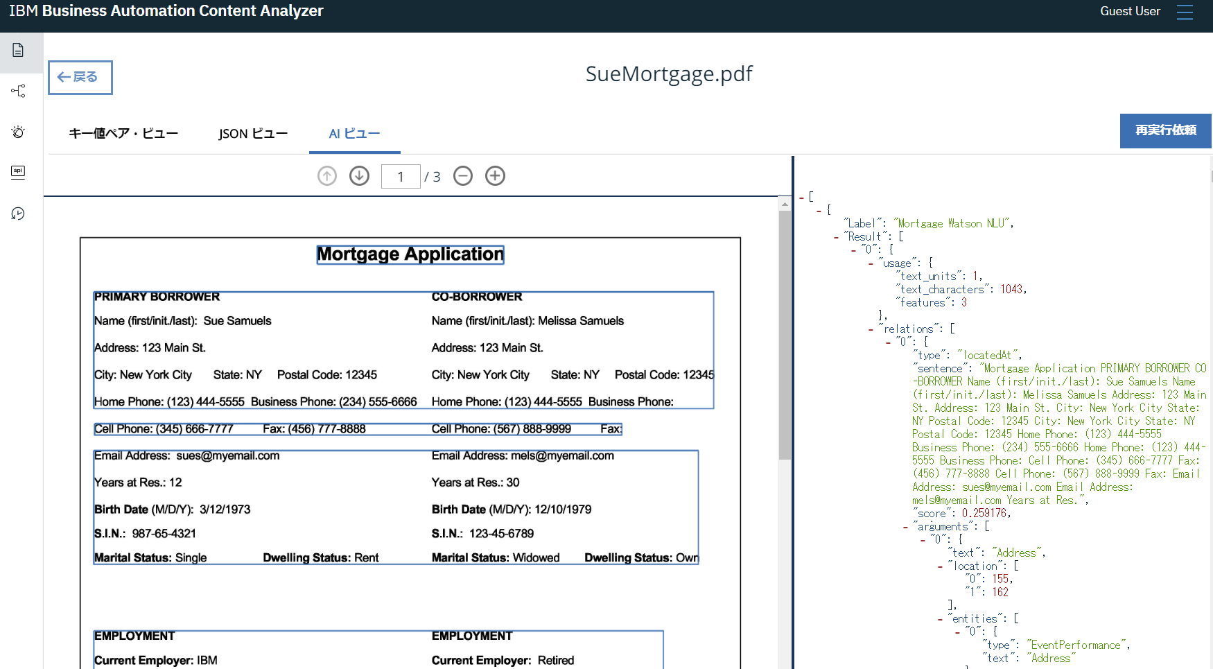1213x669 pixels.
Task: Click the CO-BORROWER heading
Action: point(477,297)
